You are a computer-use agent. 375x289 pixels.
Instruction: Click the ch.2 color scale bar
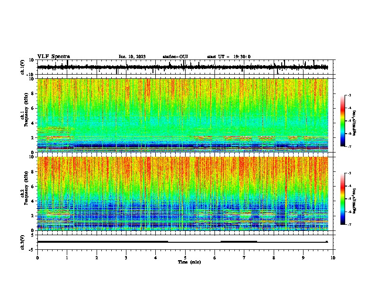click(343, 199)
